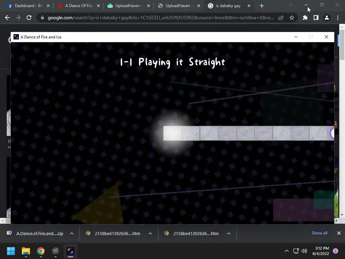Screen dimensions: 345x259
Task: Open File Explorer from the taskbar
Action: click(x=26, y=251)
